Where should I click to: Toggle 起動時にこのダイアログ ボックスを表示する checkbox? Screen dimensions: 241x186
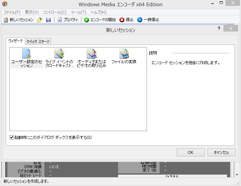coord(12,137)
